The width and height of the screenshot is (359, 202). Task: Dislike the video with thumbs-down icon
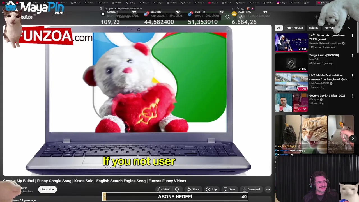(x=177, y=189)
